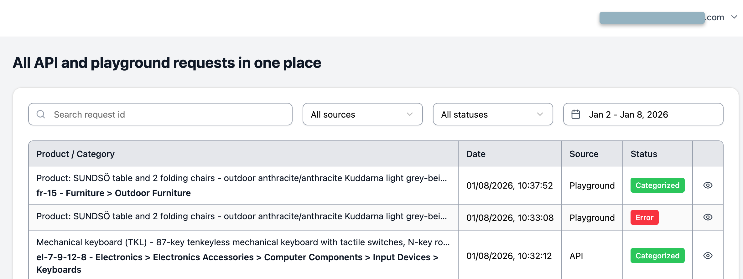Click the .com account label in the header
This screenshot has width=743, height=279.
pos(714,17)
